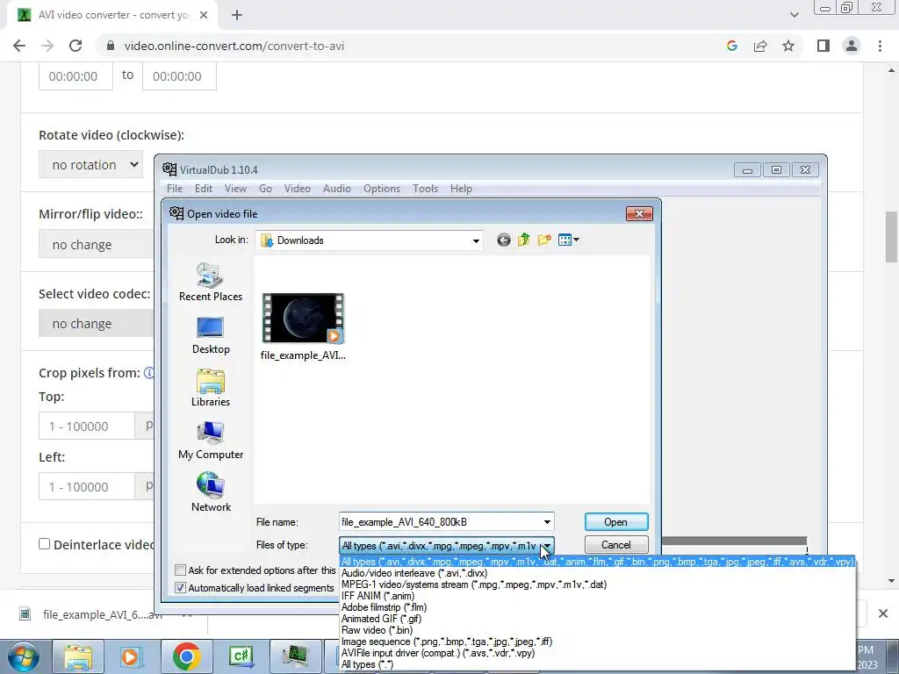The width and height of the screenshot is (899, 674).
Task: Select Recent Places in sidebar
Action: (x=211, y=282)
